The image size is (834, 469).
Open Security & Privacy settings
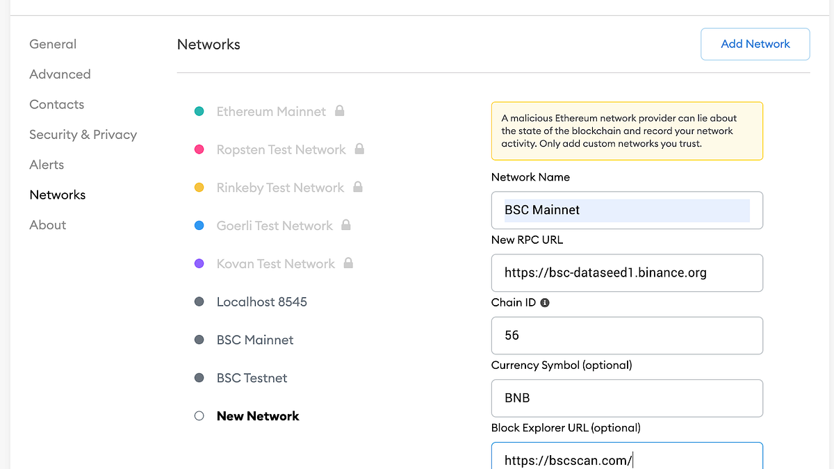pos(83,135)
